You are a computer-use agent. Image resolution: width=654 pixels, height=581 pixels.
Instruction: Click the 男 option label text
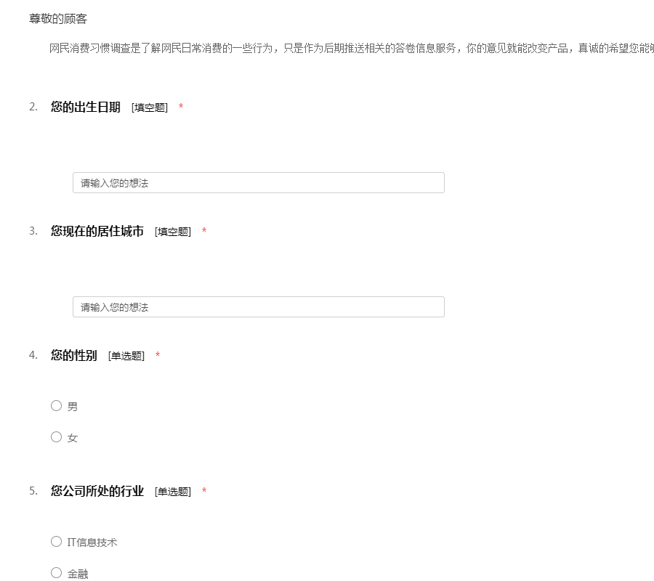coord(73,407)
